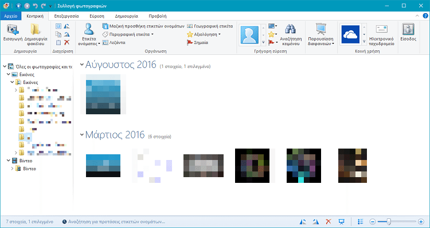Open the flag filter dropdown
Viewport: 430px width, 228px height.
tap(273, 43)
